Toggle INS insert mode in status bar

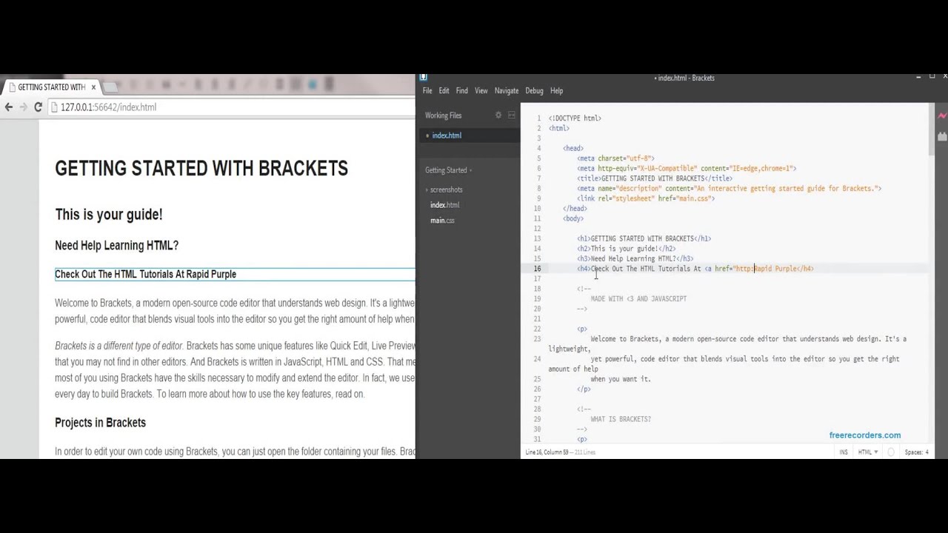click(844, 452)
